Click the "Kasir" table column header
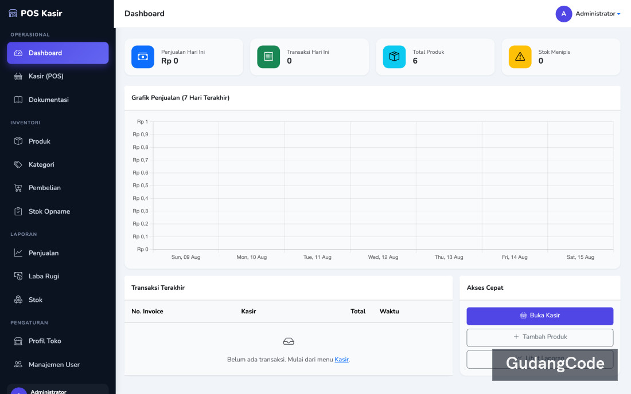 coord(248,312)
